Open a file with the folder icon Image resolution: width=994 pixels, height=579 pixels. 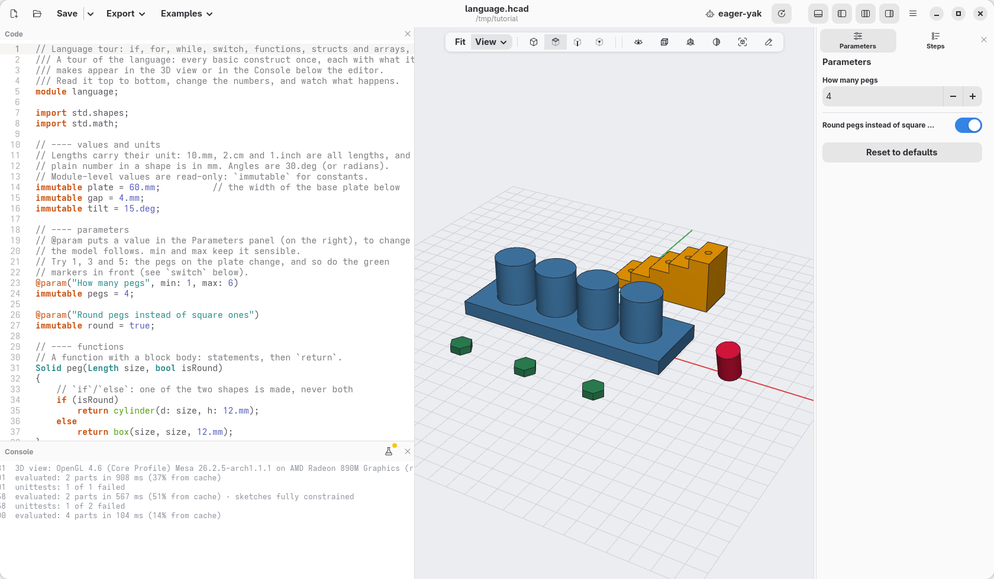point(37,14)
